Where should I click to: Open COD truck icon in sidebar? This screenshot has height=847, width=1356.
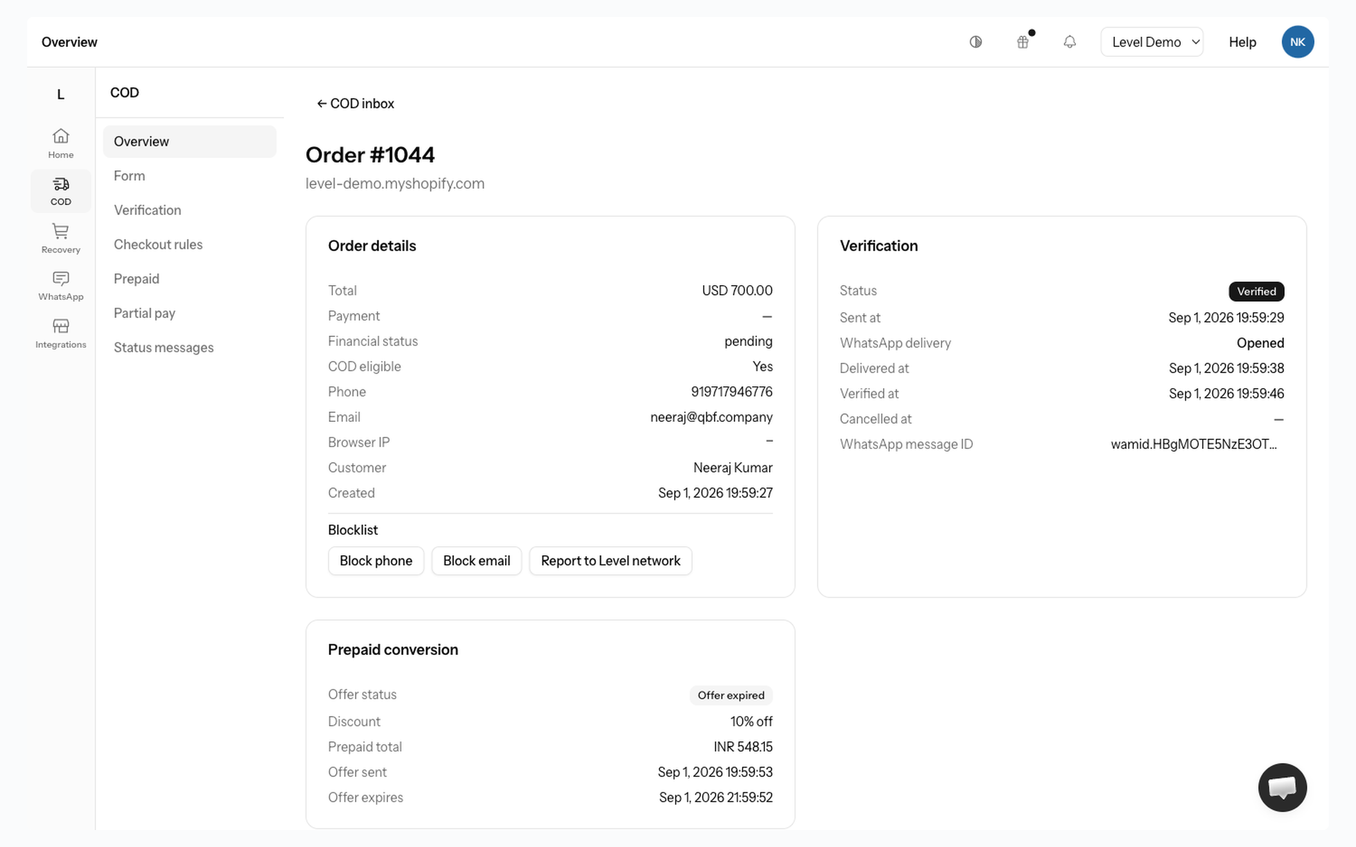point(60,191)
